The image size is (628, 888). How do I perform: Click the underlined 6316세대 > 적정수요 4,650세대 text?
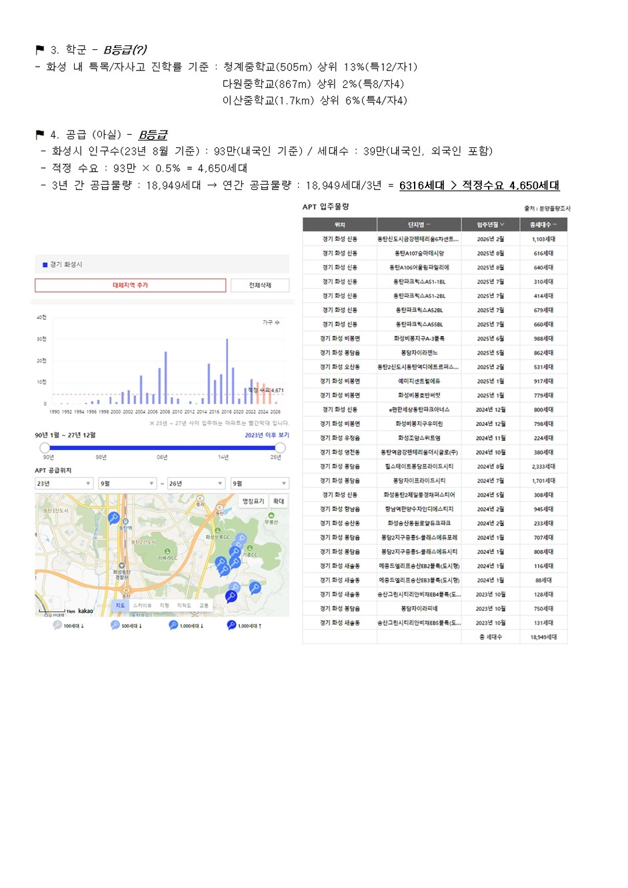tap(479, 185)
